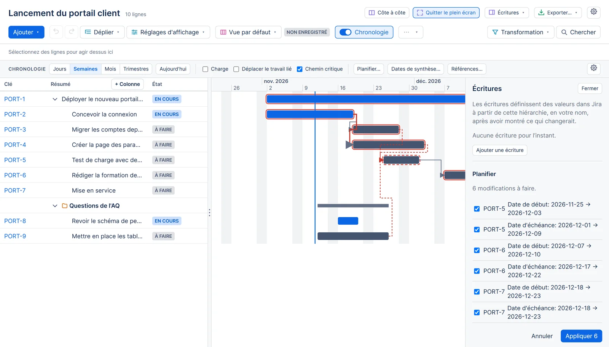Enable the Charge checkbox
Viewport: 609px width, 347px height.
[205, 69]
